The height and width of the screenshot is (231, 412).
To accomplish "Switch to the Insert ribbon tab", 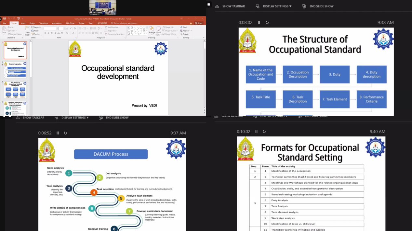I will [23, 23].
